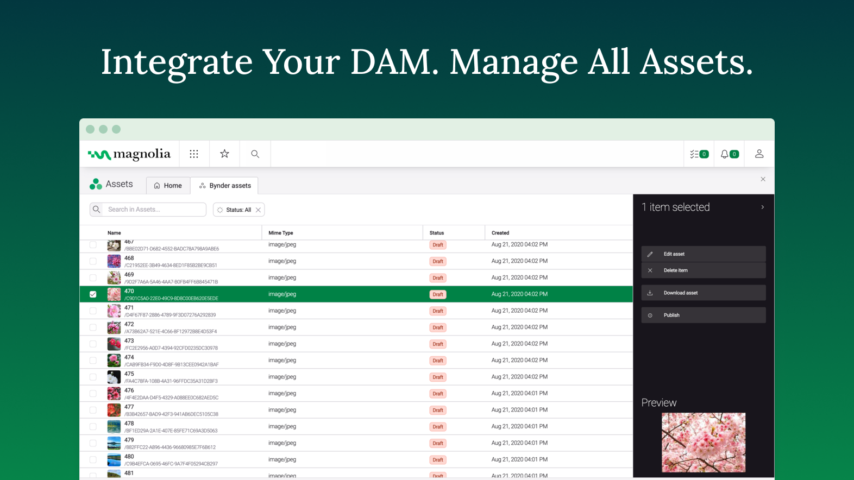
Task: Tick the checkbox for asset 471
Action: pos(93,311)
